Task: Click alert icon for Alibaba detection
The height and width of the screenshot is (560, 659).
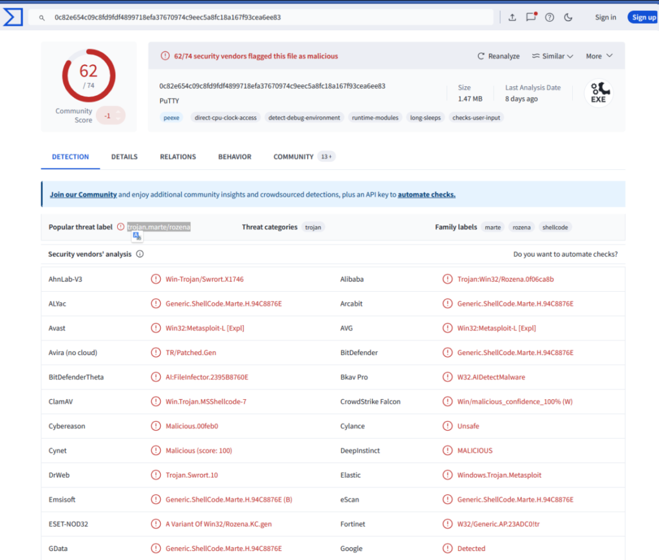Action: click(447, 279)
